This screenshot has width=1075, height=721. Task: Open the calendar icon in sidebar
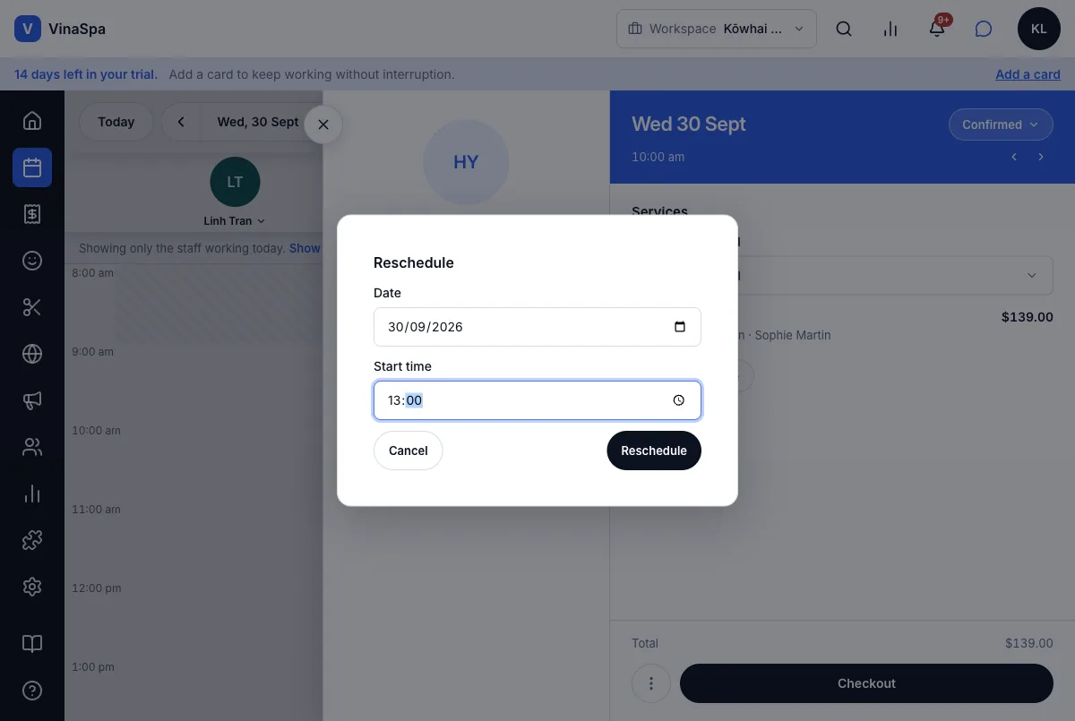(x=32, y=167)
